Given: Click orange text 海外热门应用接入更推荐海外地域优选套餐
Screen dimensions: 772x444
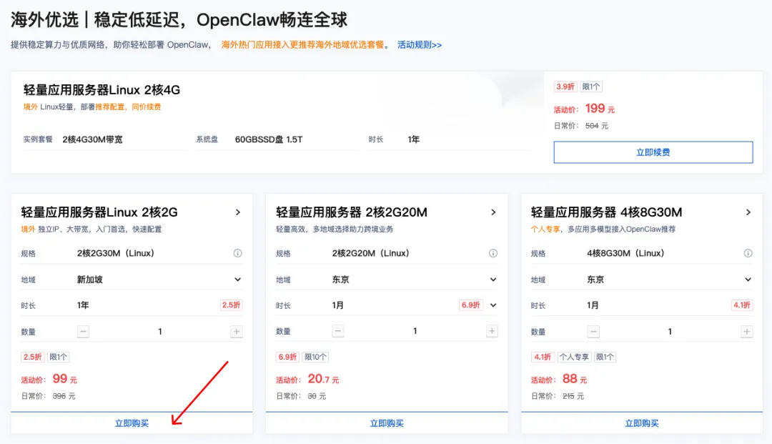Looking at the screenshot, I should point(302,45).
